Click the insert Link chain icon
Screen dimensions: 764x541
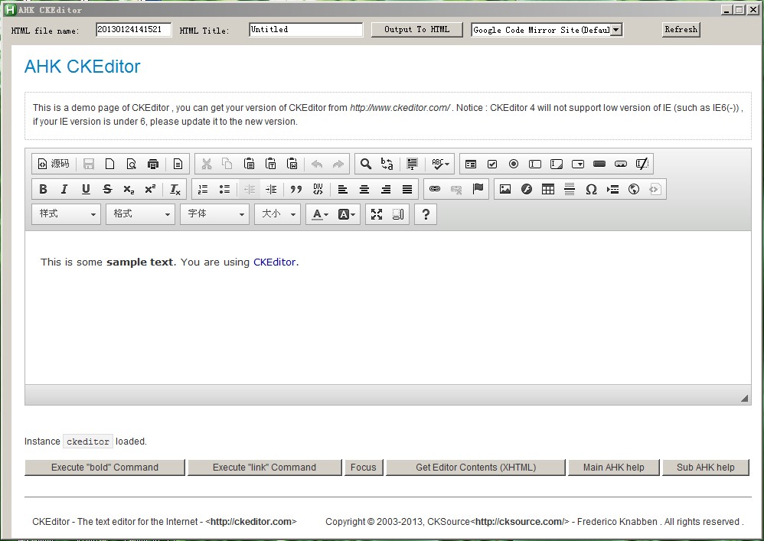[x=435, y=190]
